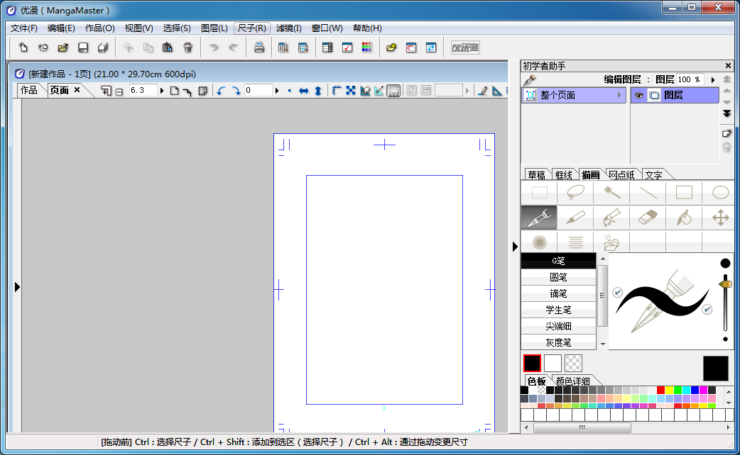Select the airbrush spray tool
The height and width of the screenshot is (455, 740).
click(x=611, y=218)
